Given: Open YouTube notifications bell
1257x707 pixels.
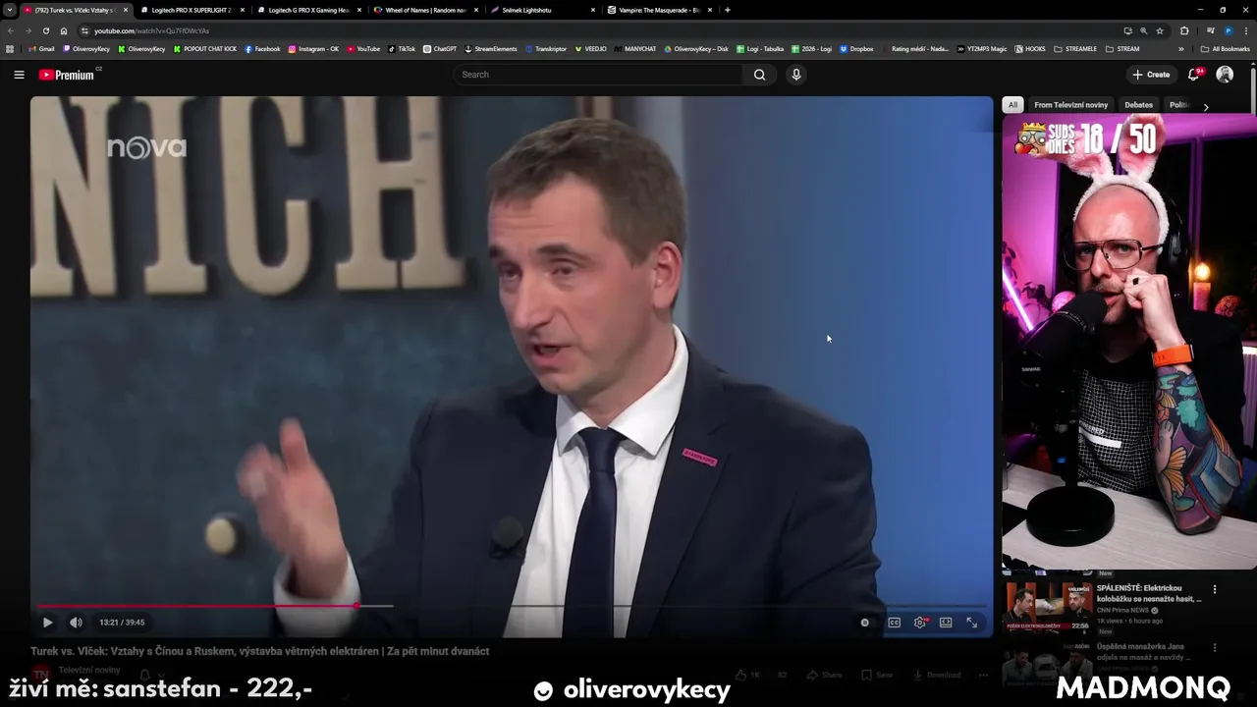Looking at the screenshot, I should click(1194, 75).
